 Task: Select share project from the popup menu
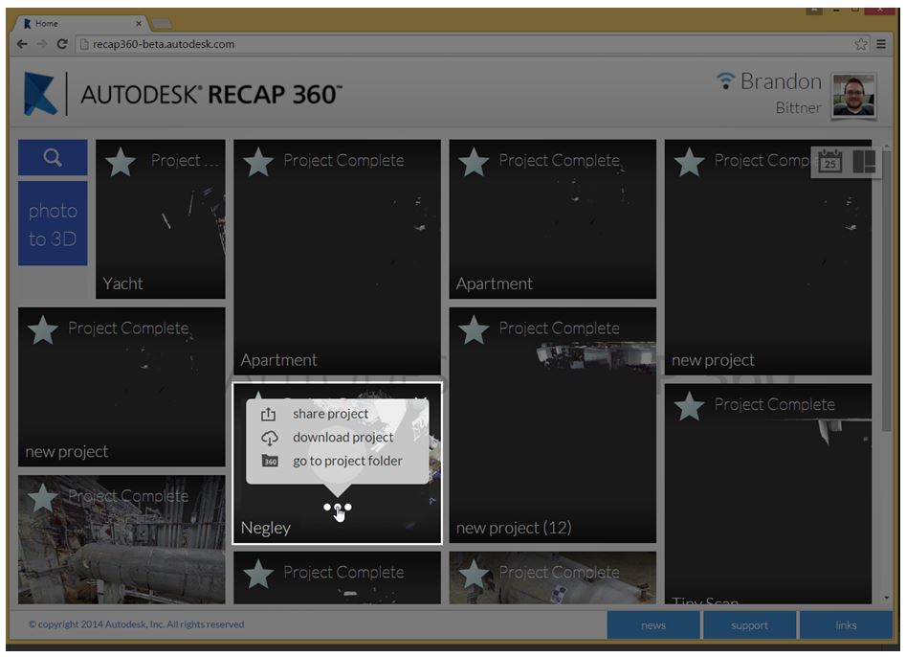[330, 414]
